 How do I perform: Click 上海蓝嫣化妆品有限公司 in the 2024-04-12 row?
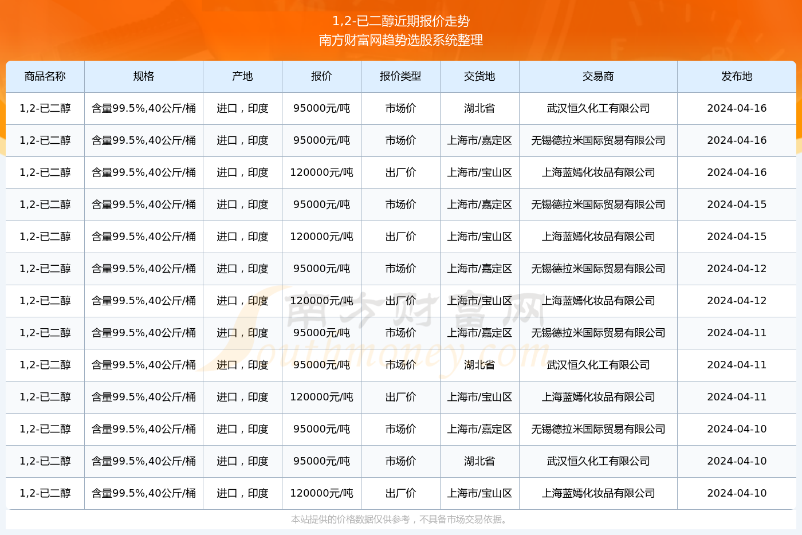tap(598, 301)
